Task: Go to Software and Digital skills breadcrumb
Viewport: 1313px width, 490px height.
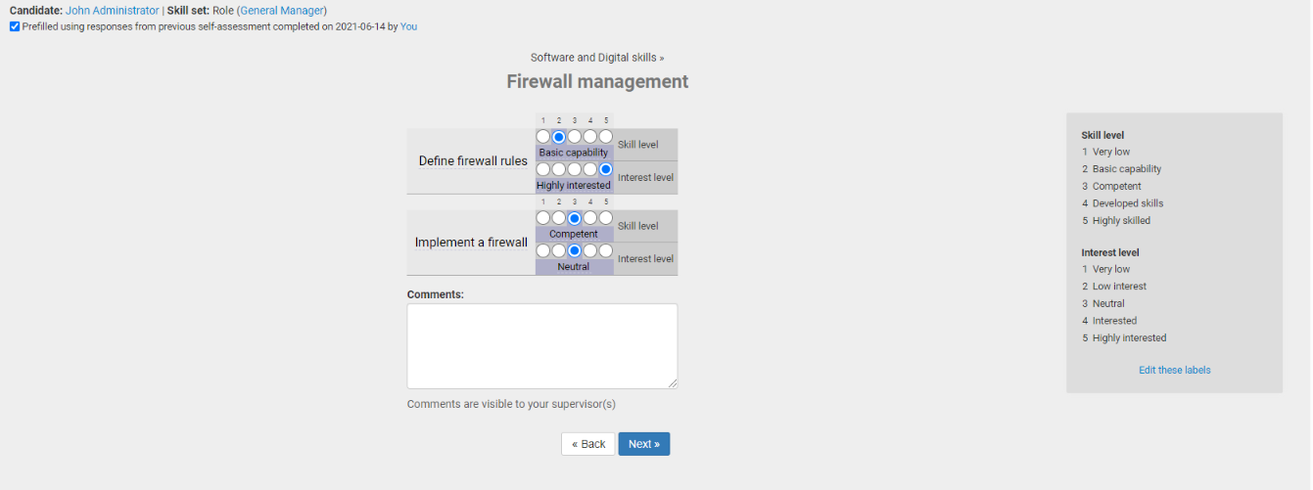Action: [x=593, y=58]
